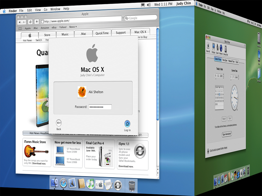Click the Amazon bookmark link

tap(45, 28)
